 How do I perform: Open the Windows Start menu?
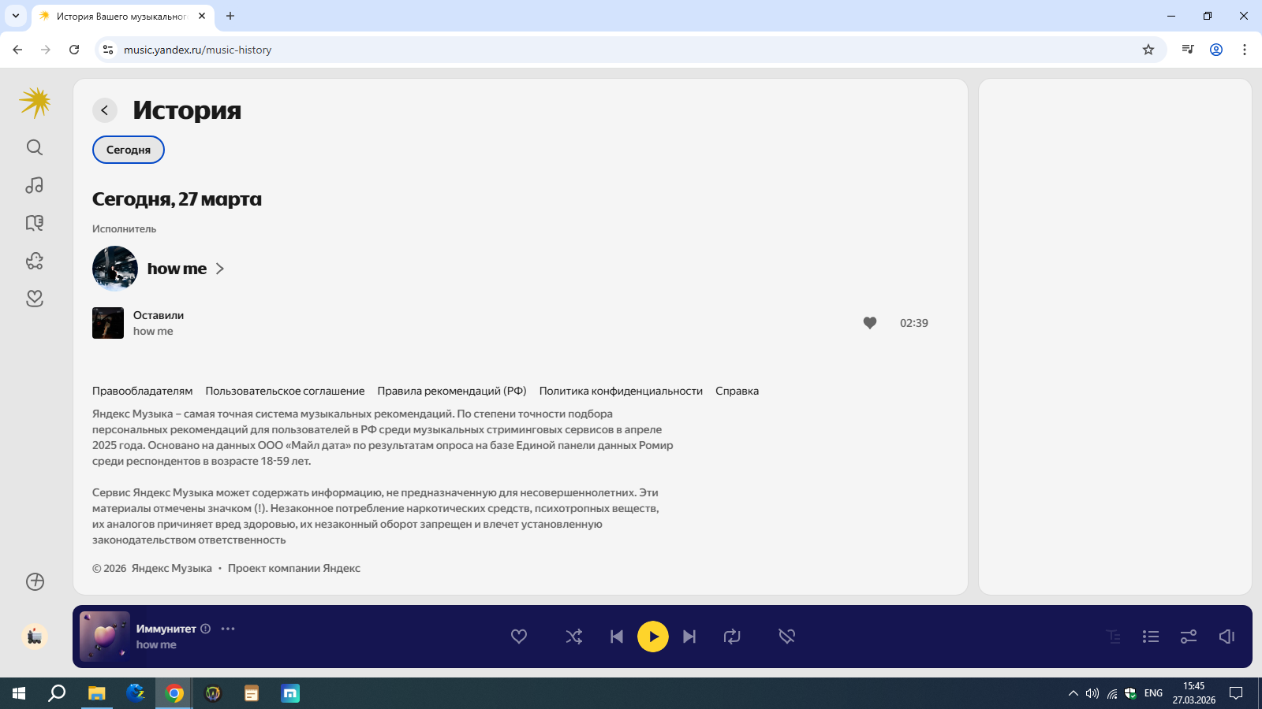[19, 693]
